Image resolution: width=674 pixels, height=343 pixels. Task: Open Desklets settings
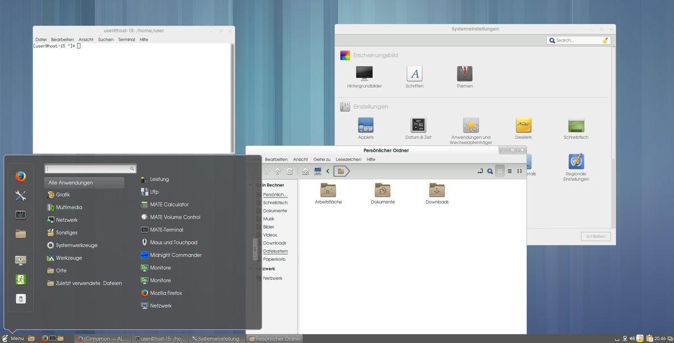click(523, 129)
